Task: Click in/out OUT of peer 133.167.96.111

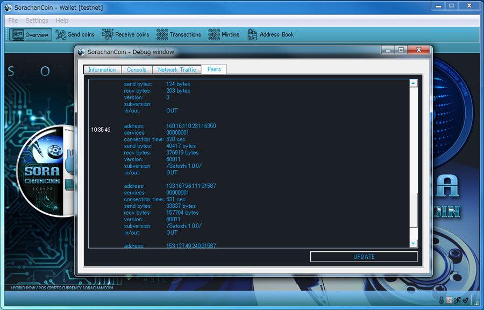Action: pos(172,232)
